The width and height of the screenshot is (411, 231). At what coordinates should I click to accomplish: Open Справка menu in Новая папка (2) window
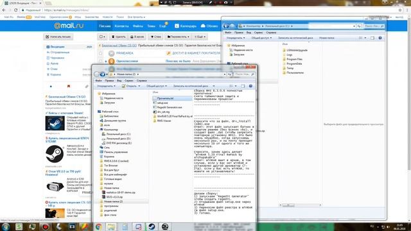coord(141,81)
